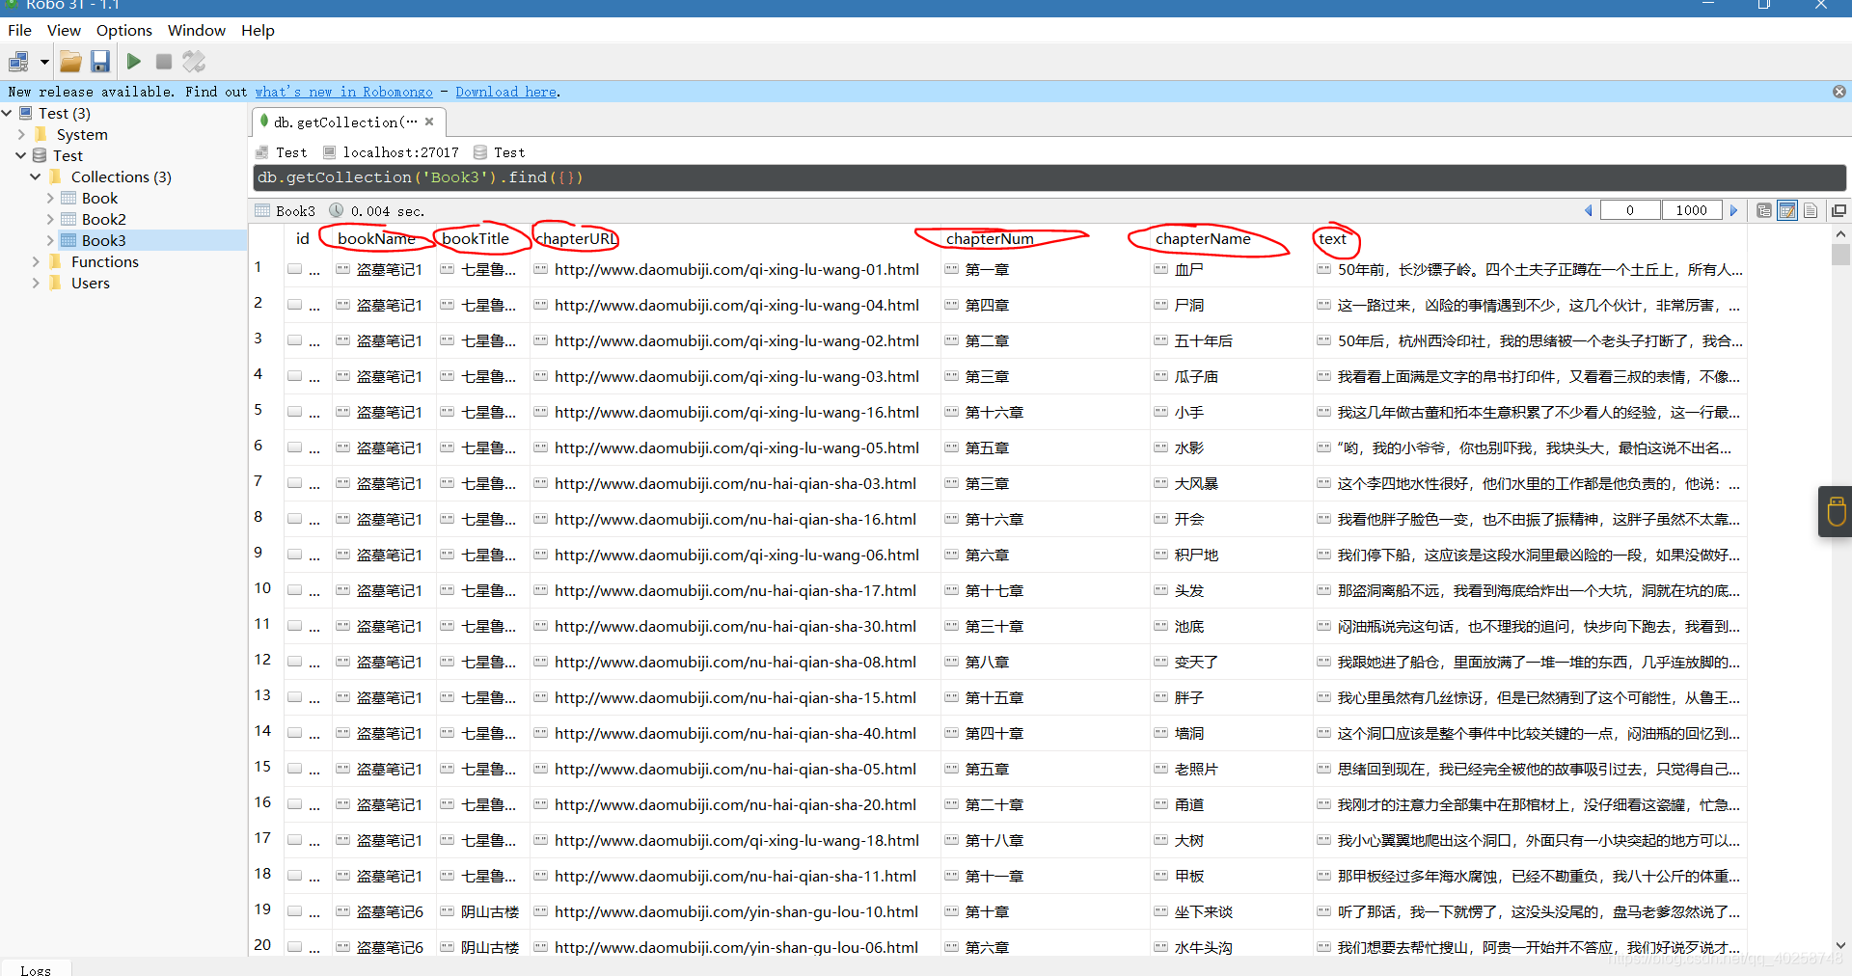This screenshot has height=976, width=1852.
Task: Switch to table view mode
Action: 1787,210
